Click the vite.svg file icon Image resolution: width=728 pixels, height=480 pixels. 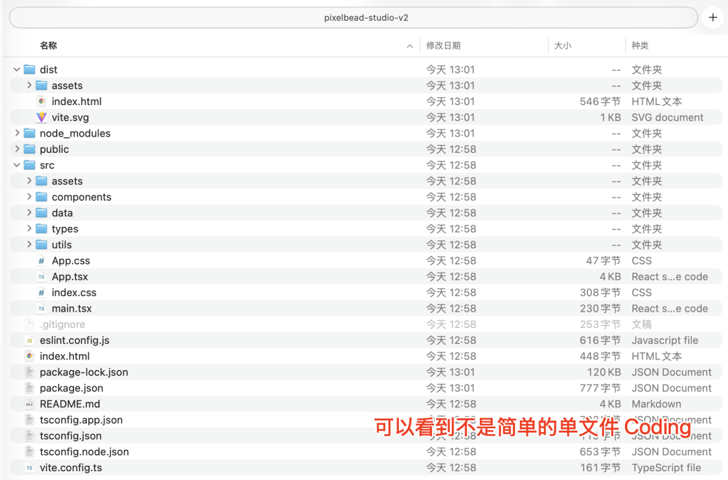click(41, 117)
